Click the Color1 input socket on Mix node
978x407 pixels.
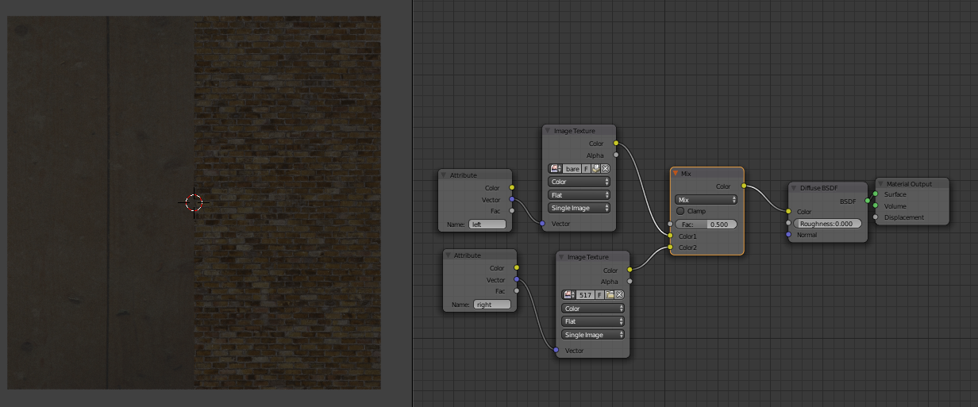click(x=671, y=236)
